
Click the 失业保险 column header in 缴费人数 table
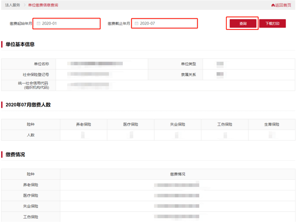point(178,124)
